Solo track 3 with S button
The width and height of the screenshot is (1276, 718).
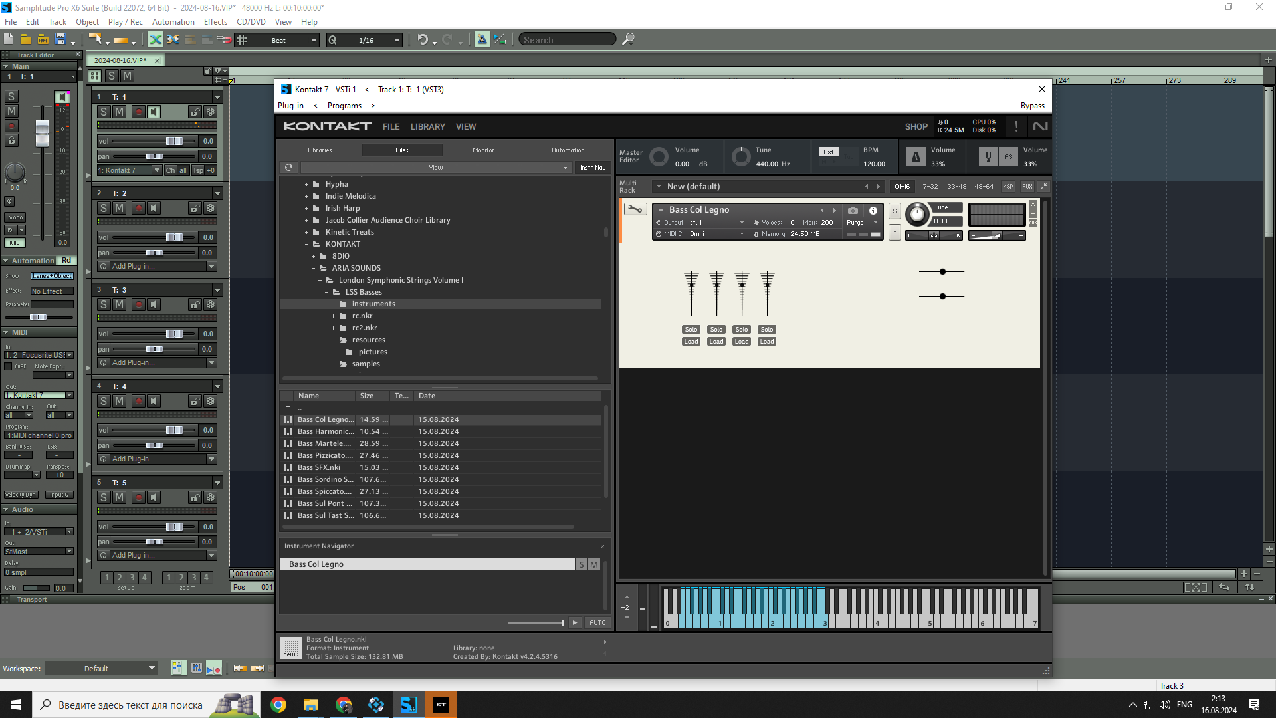103,304
